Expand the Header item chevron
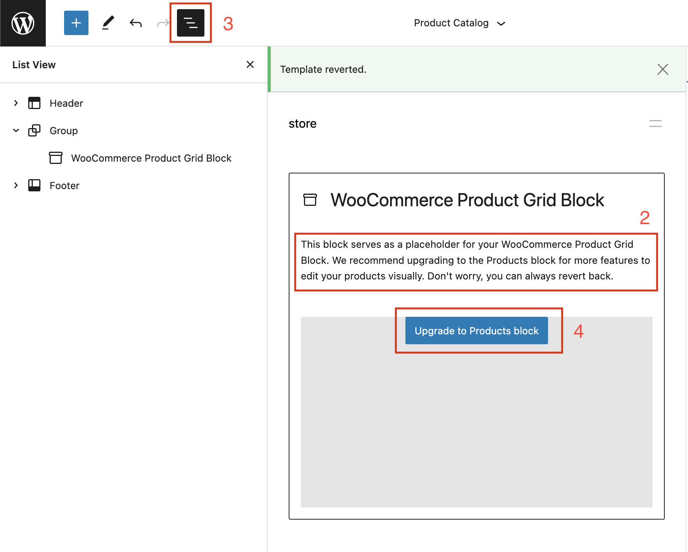This screenshot has width=688, height=552. pos(16,103)
